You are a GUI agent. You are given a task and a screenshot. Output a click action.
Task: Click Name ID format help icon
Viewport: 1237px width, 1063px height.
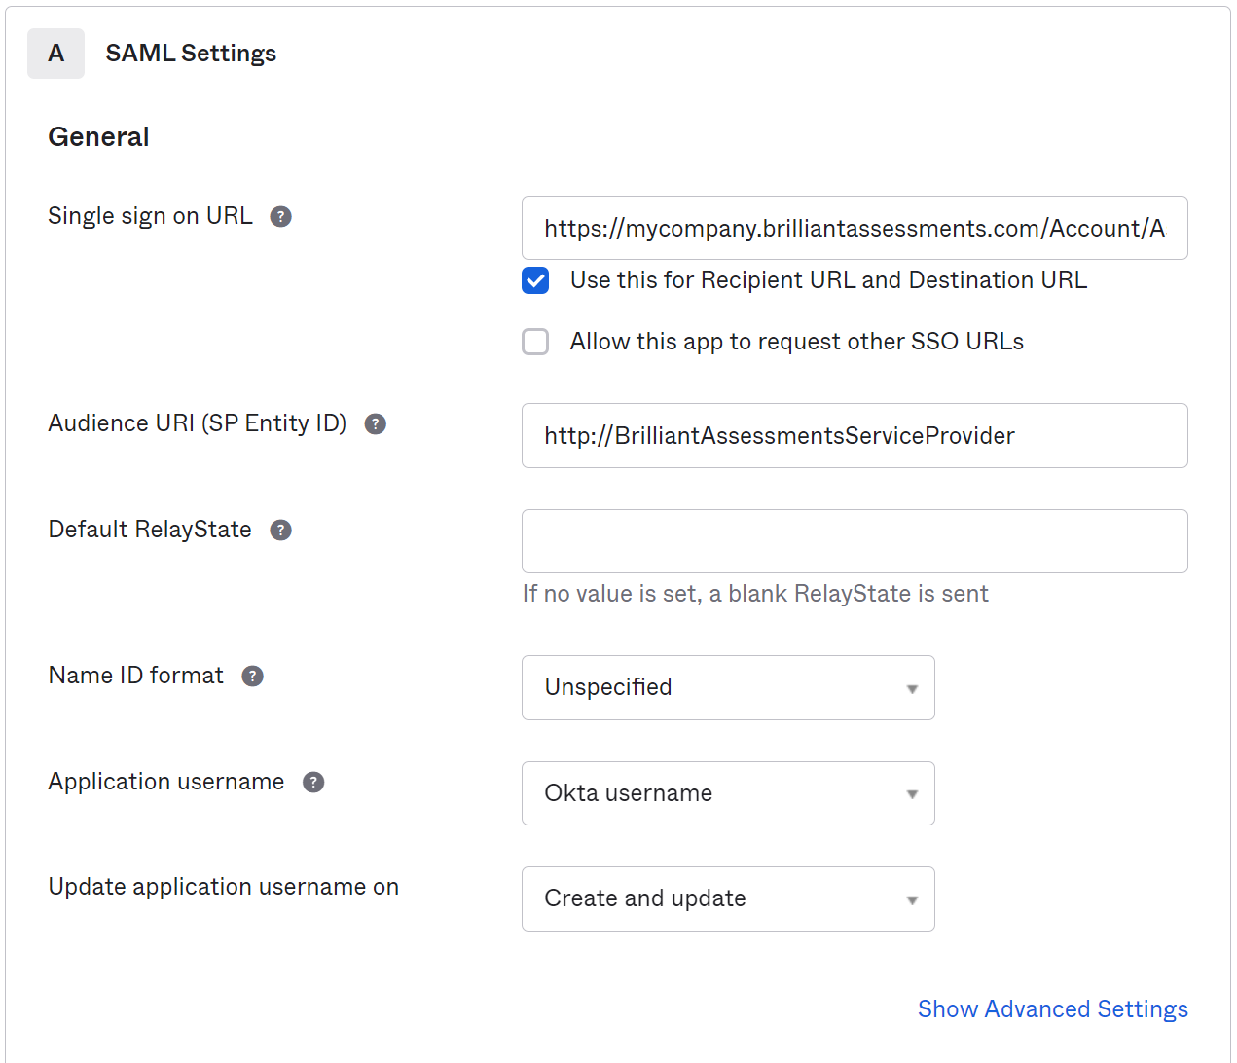252,676
